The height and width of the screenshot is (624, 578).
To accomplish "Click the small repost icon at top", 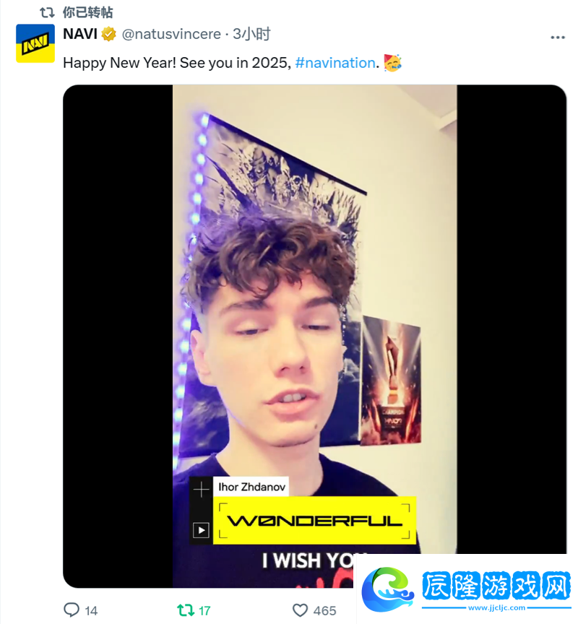I will 47,13.
